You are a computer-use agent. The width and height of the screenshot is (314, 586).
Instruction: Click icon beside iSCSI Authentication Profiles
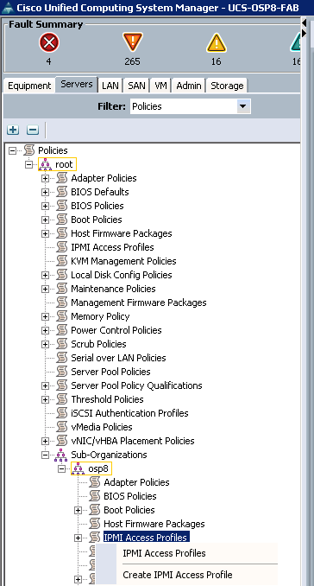pyautogui.click(x=61, y=413)
